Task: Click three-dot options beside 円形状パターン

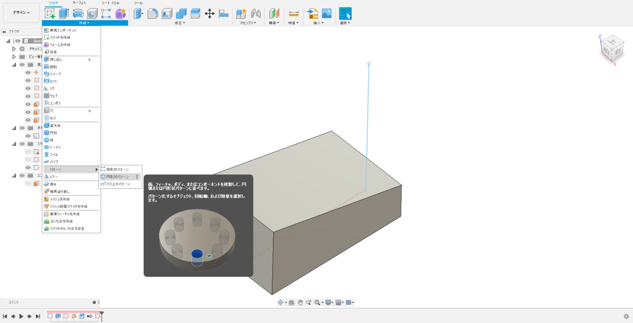Action: coord(137,177)
